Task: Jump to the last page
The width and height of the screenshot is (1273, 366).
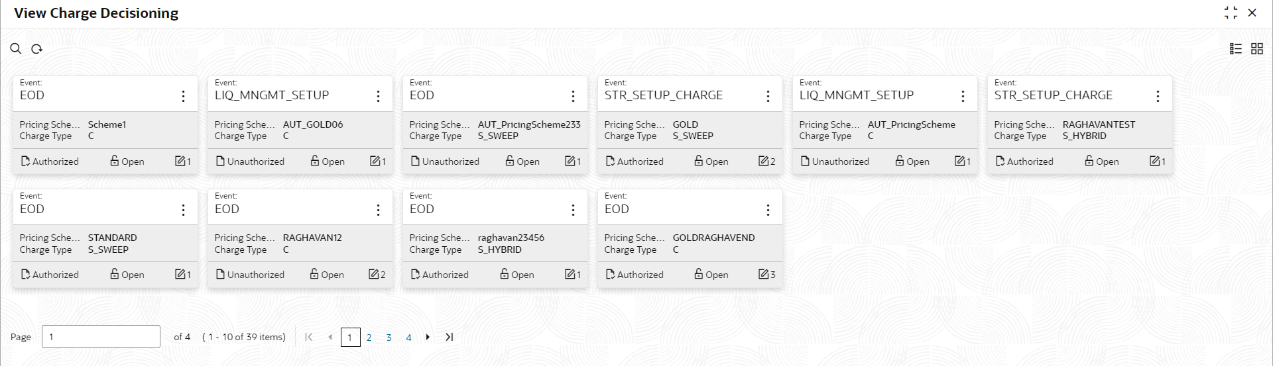Action: tap(449, 337)
